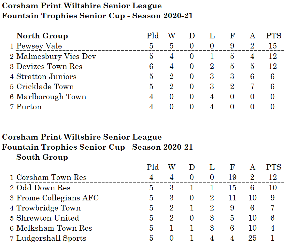
Task: Click the Purton team name
Action: [29, 107]
